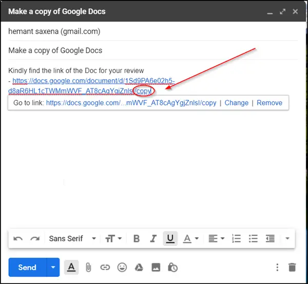The width and height of the screenshot is (308, 284).
Task: Toggle italic formatting
Action: (153, 239)
